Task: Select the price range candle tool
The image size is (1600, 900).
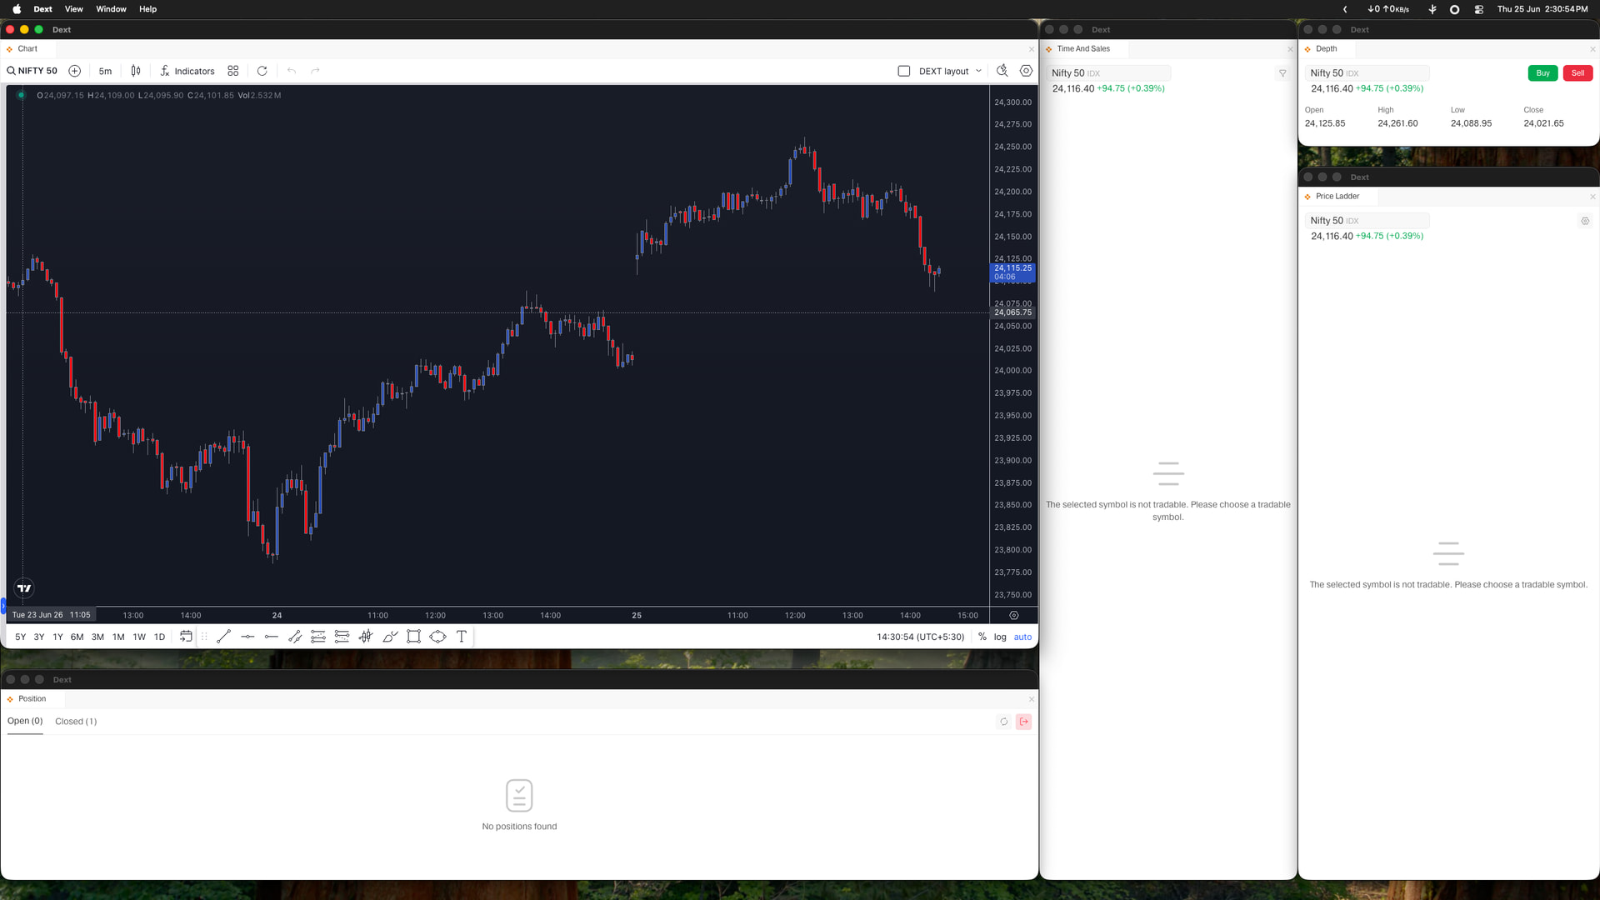Action: [x=366, y=637]
